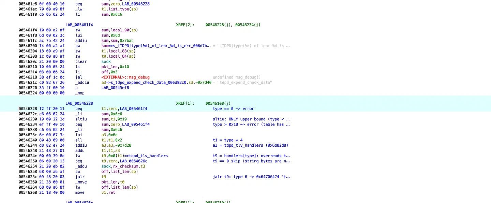Click the "t9 = handlers[type]: overreads" comment
The width and height of the screenshot is (491, 203).
coord(251,156)
